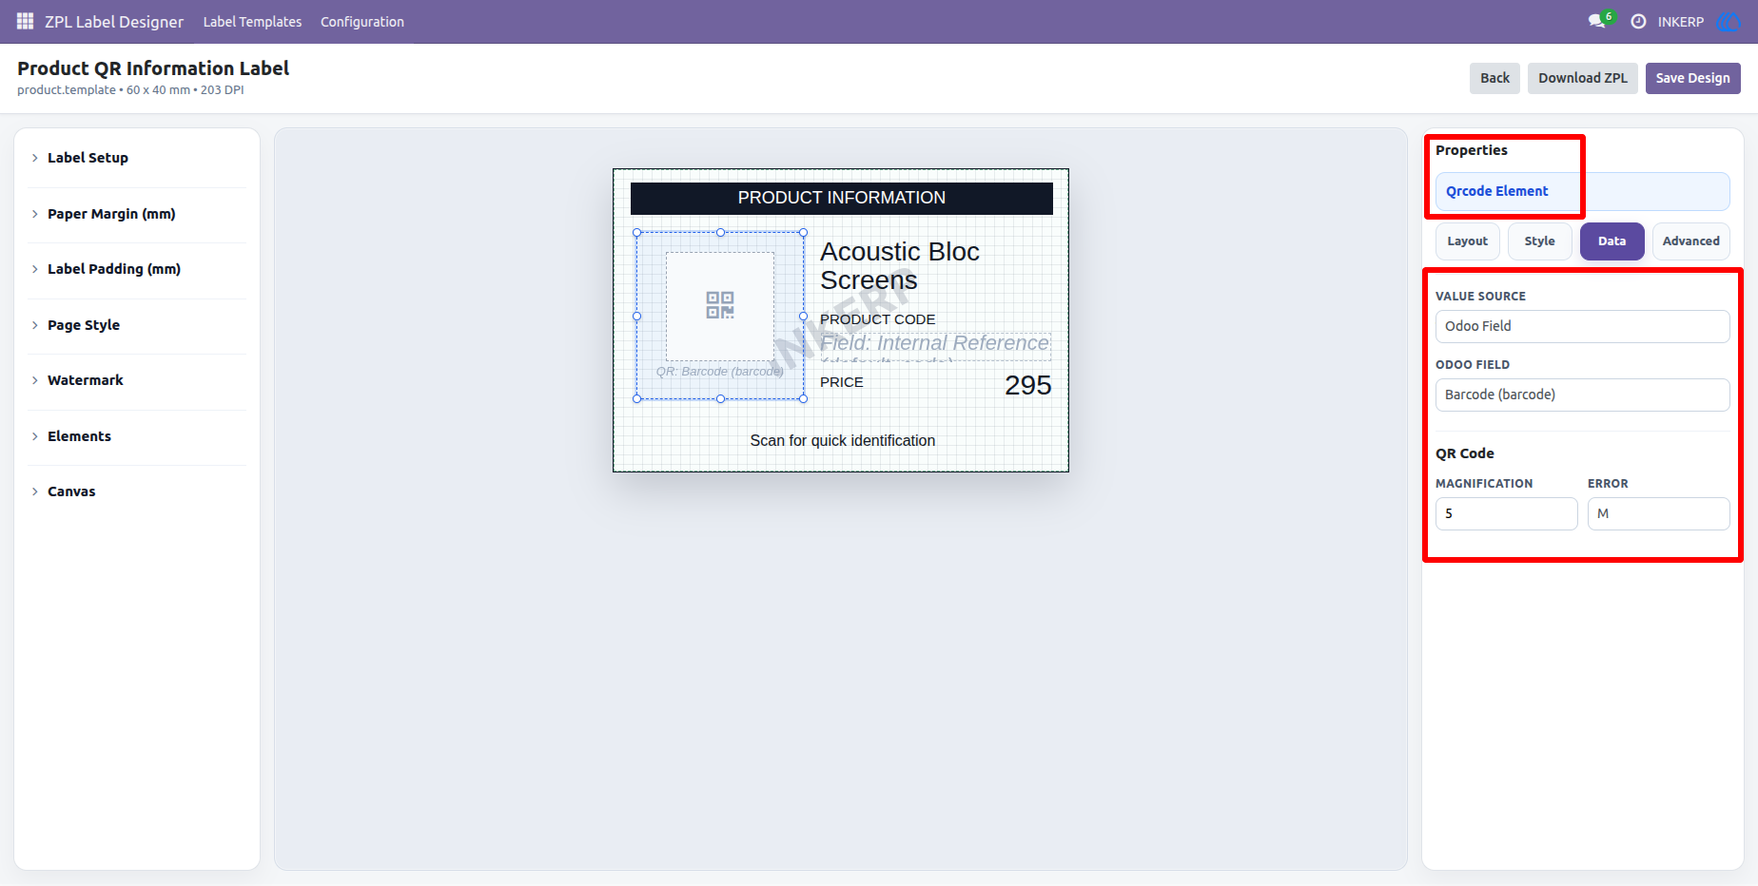The height and width of the screenshot is (886, 1758).
Task: Open the activities clock icon
Action: coord(1638,21)
